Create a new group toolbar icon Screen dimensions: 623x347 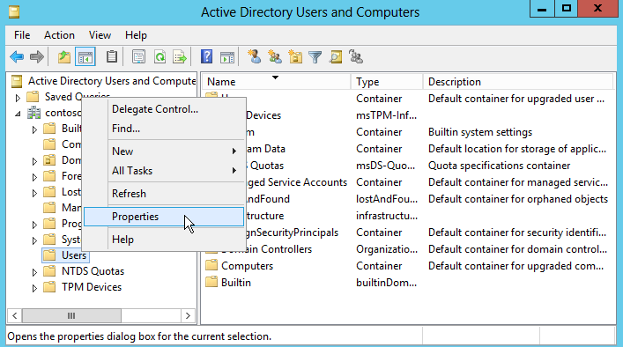(275, 56)
